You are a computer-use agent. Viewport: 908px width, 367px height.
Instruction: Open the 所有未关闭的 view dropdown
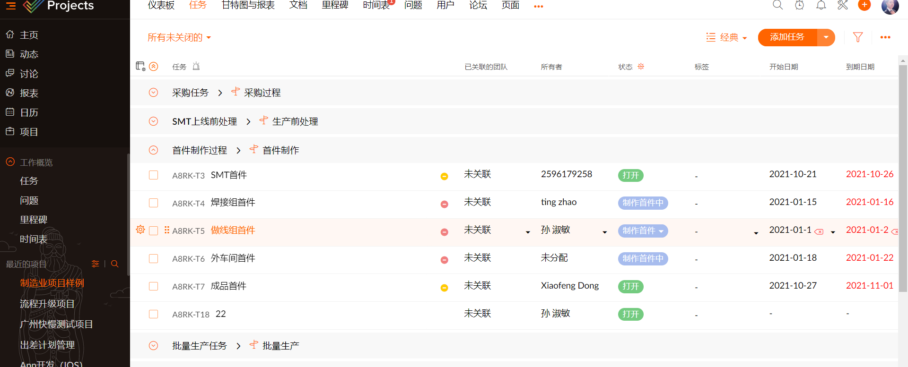click(179, 38)
